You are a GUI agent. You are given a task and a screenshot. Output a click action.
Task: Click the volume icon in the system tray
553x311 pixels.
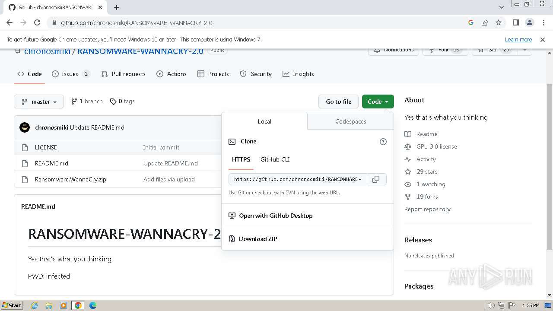pos(491,305)
